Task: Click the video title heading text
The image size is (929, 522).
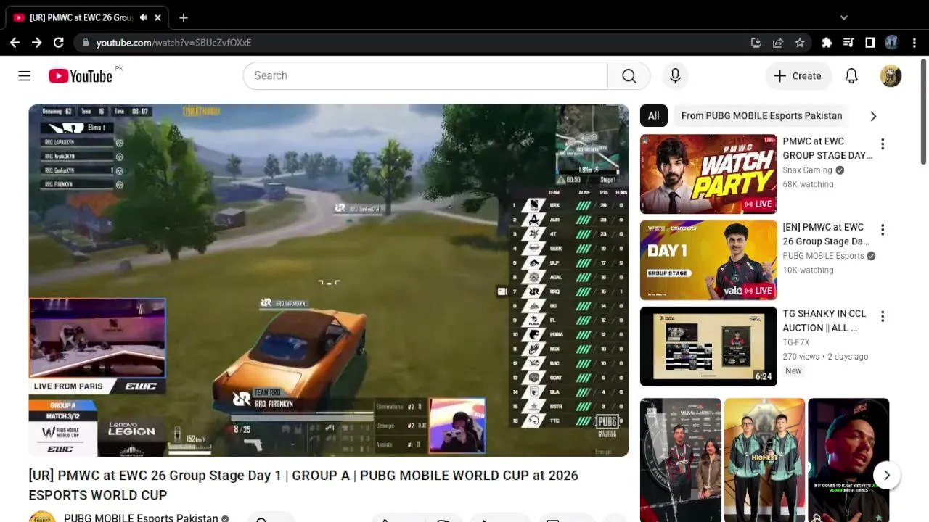Action: (x=303, y=485)
